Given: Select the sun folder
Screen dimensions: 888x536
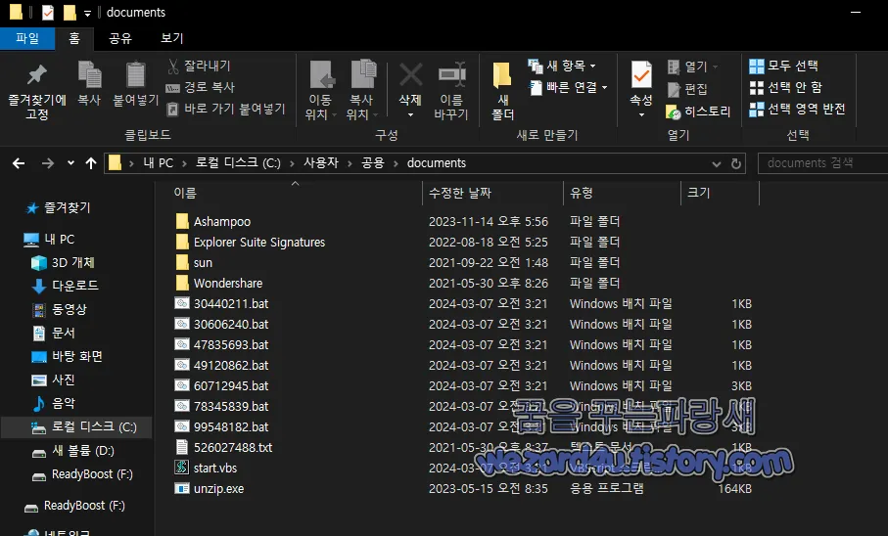Looking at the screenshot, I should tap(194, 263).
